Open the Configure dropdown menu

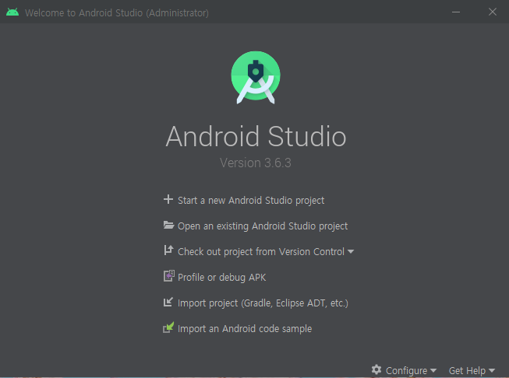pyautogui.click(x=411, y=370)
